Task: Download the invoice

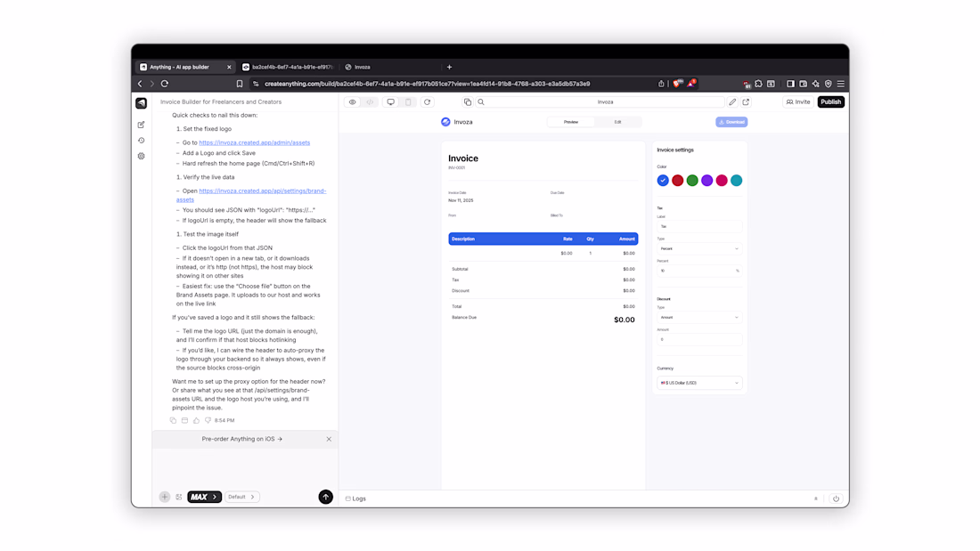Action: pyautogui.click(x=731, y=122)
